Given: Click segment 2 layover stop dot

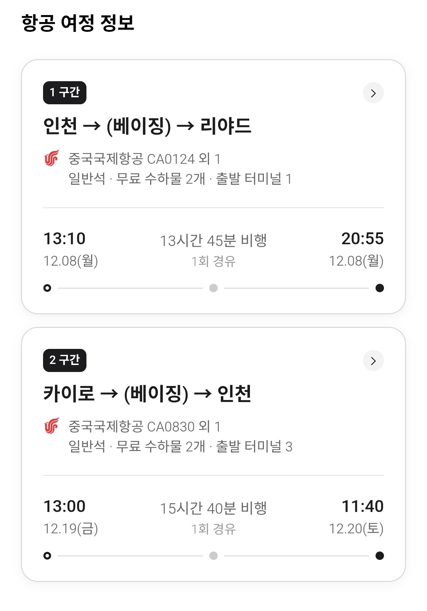Looking at the screenshot, I should pyautogui.click(x=213, y=556).
